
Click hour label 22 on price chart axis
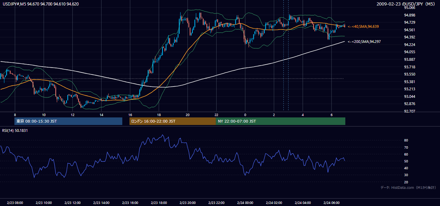216,115
